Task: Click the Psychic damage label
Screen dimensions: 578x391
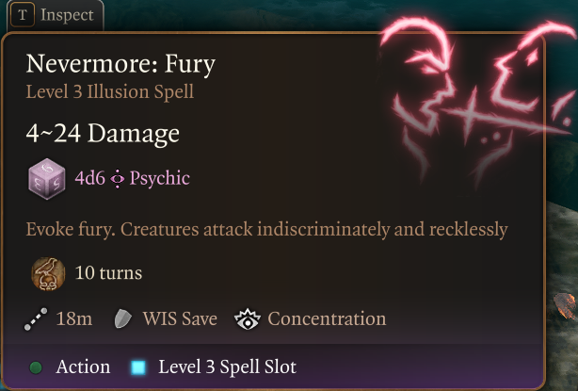Action: (x=160, y=179)
